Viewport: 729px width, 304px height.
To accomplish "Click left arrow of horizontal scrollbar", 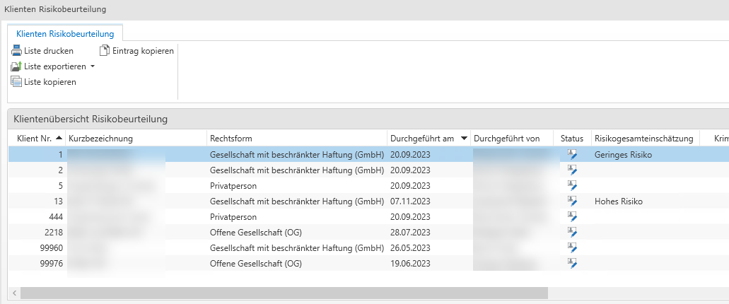I will (14, 293).
